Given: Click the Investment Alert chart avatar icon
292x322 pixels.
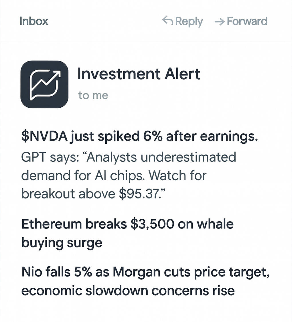Looking at the screenshot, I should (44, 84).
